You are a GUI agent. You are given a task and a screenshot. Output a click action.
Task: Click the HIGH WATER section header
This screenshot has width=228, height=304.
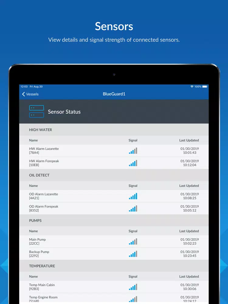pyautogui.click(x=114, y=130)
